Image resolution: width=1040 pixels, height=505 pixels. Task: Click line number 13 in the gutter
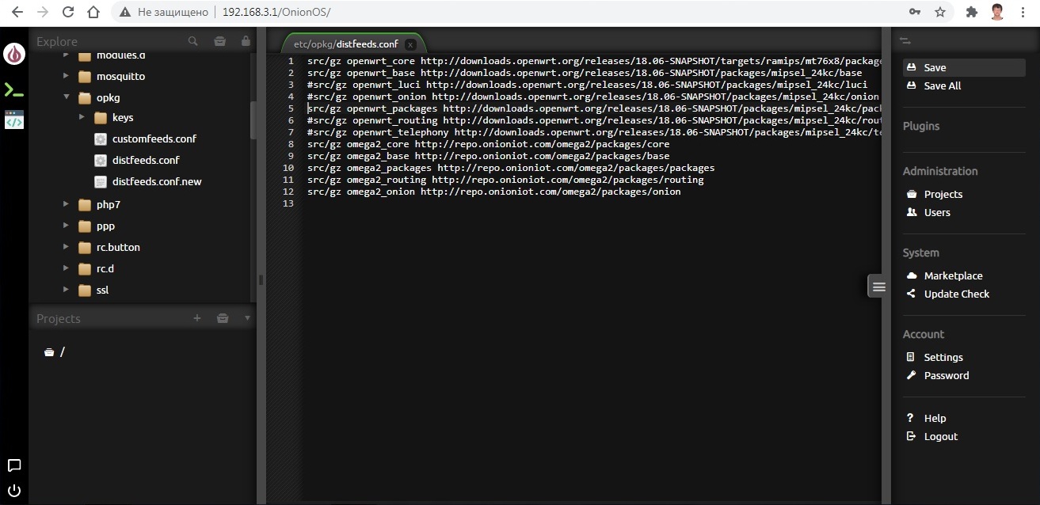coord(290,203)
